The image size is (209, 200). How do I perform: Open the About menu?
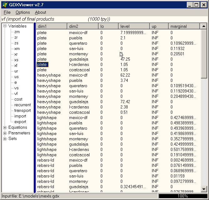pos(40,12)
